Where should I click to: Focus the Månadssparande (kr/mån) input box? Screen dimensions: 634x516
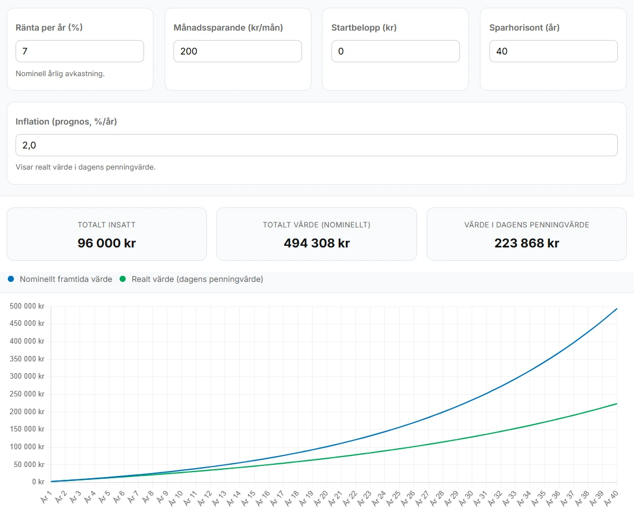point(237,51)
